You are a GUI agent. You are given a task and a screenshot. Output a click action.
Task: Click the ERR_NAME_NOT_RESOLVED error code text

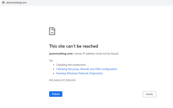62,80
